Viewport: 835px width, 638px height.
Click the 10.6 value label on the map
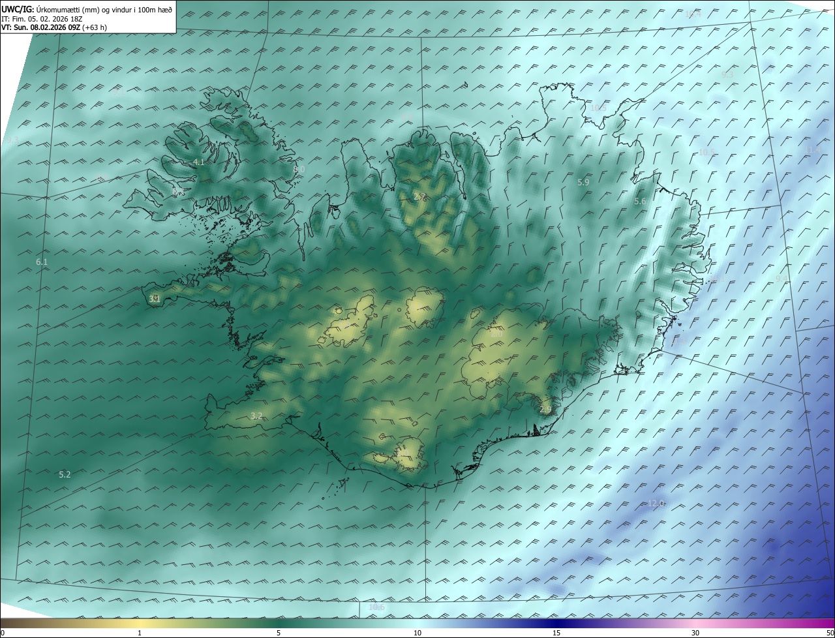pyautogui.click(x=377, y=607)
